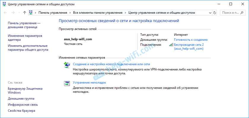
Task: Open 'Беспроводная сеть 2' connection link
Action: [x=189, y=47]
